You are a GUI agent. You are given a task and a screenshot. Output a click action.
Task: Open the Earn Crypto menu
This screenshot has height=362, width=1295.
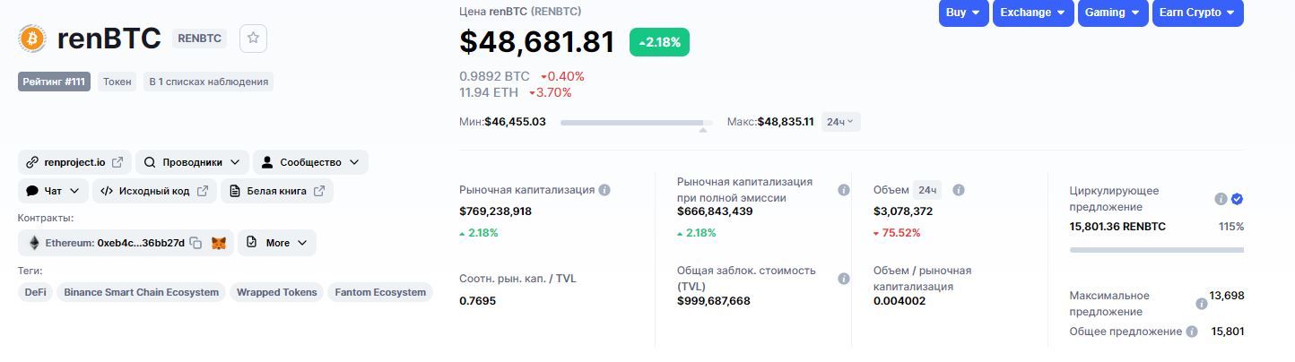[x=1197, y=13]
